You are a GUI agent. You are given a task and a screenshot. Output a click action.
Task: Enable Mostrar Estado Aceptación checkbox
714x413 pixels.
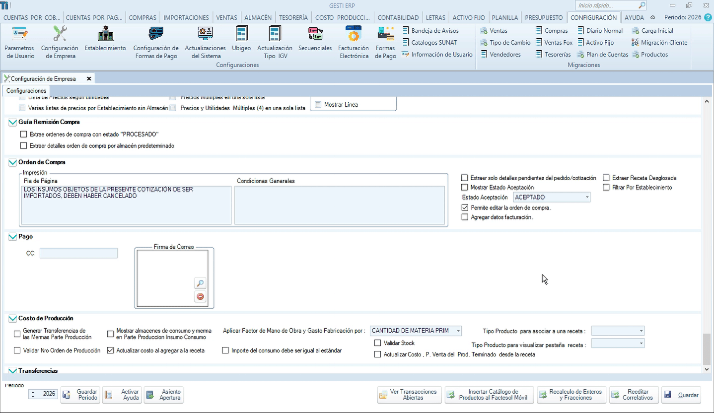tap(465, 188)
